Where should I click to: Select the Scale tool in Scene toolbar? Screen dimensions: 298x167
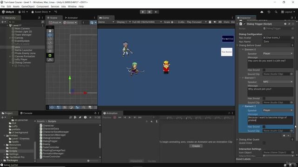pyautogui.click(x=50, y=43)
